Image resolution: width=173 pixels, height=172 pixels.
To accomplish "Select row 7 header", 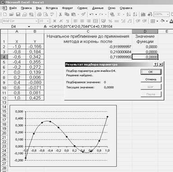I will pos(4,72).
